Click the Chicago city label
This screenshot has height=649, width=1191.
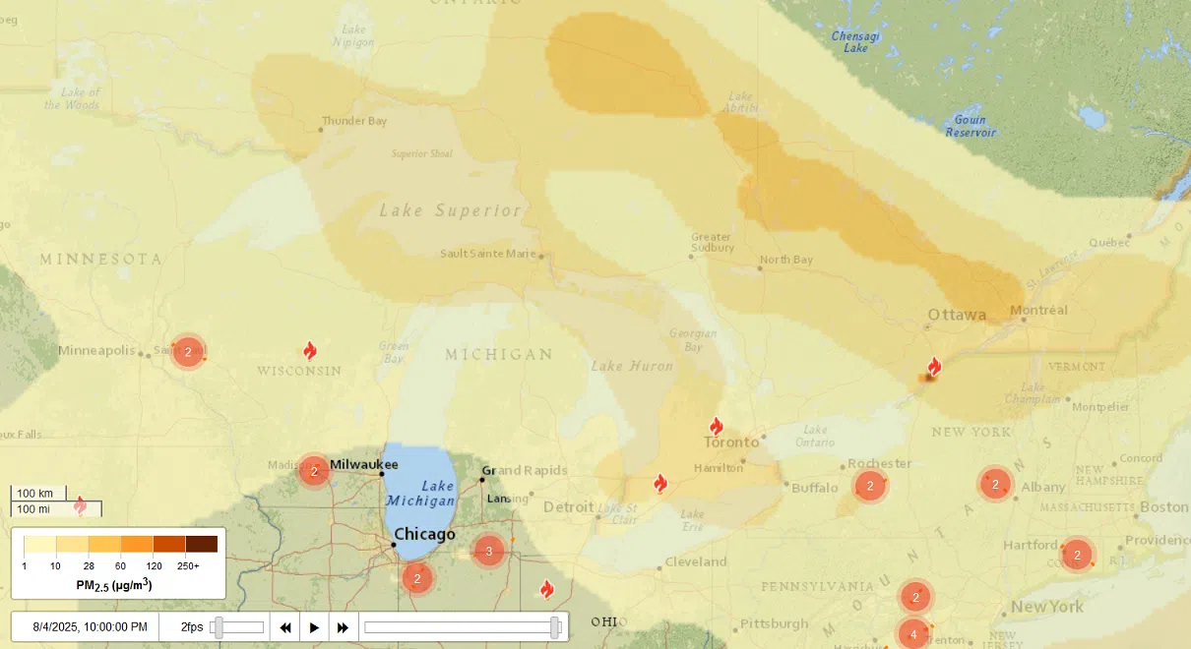[424, 534]
